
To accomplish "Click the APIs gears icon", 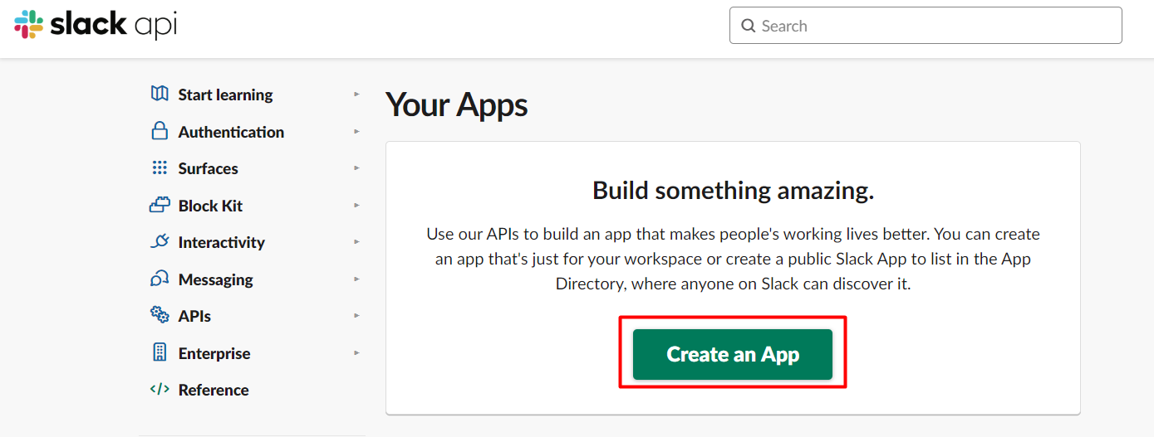I will (160, 315).
